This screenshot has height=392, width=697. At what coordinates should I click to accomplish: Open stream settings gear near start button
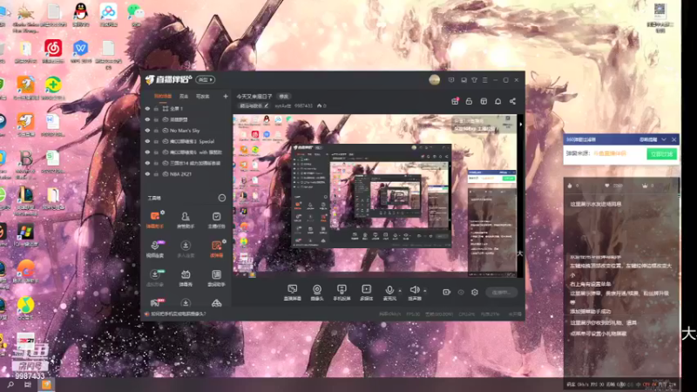pyautogui.click(x=475, y=292)
